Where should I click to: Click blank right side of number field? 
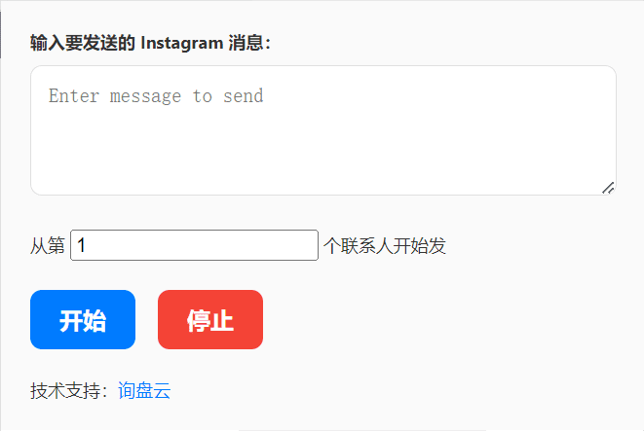pyautogui.click(x=246, y=245)
